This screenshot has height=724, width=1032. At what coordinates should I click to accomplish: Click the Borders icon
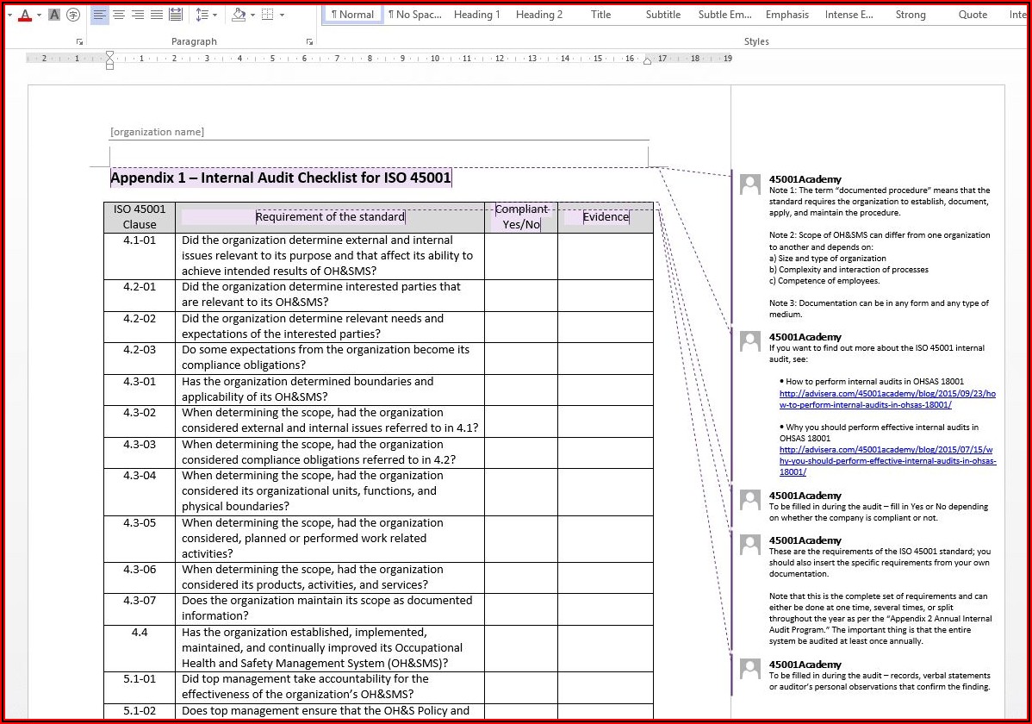pos(267,15)
